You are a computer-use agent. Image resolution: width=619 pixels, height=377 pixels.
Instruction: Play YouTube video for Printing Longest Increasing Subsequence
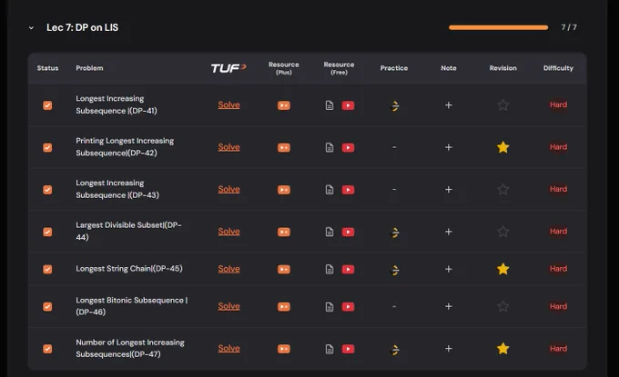tap(348, 148)
